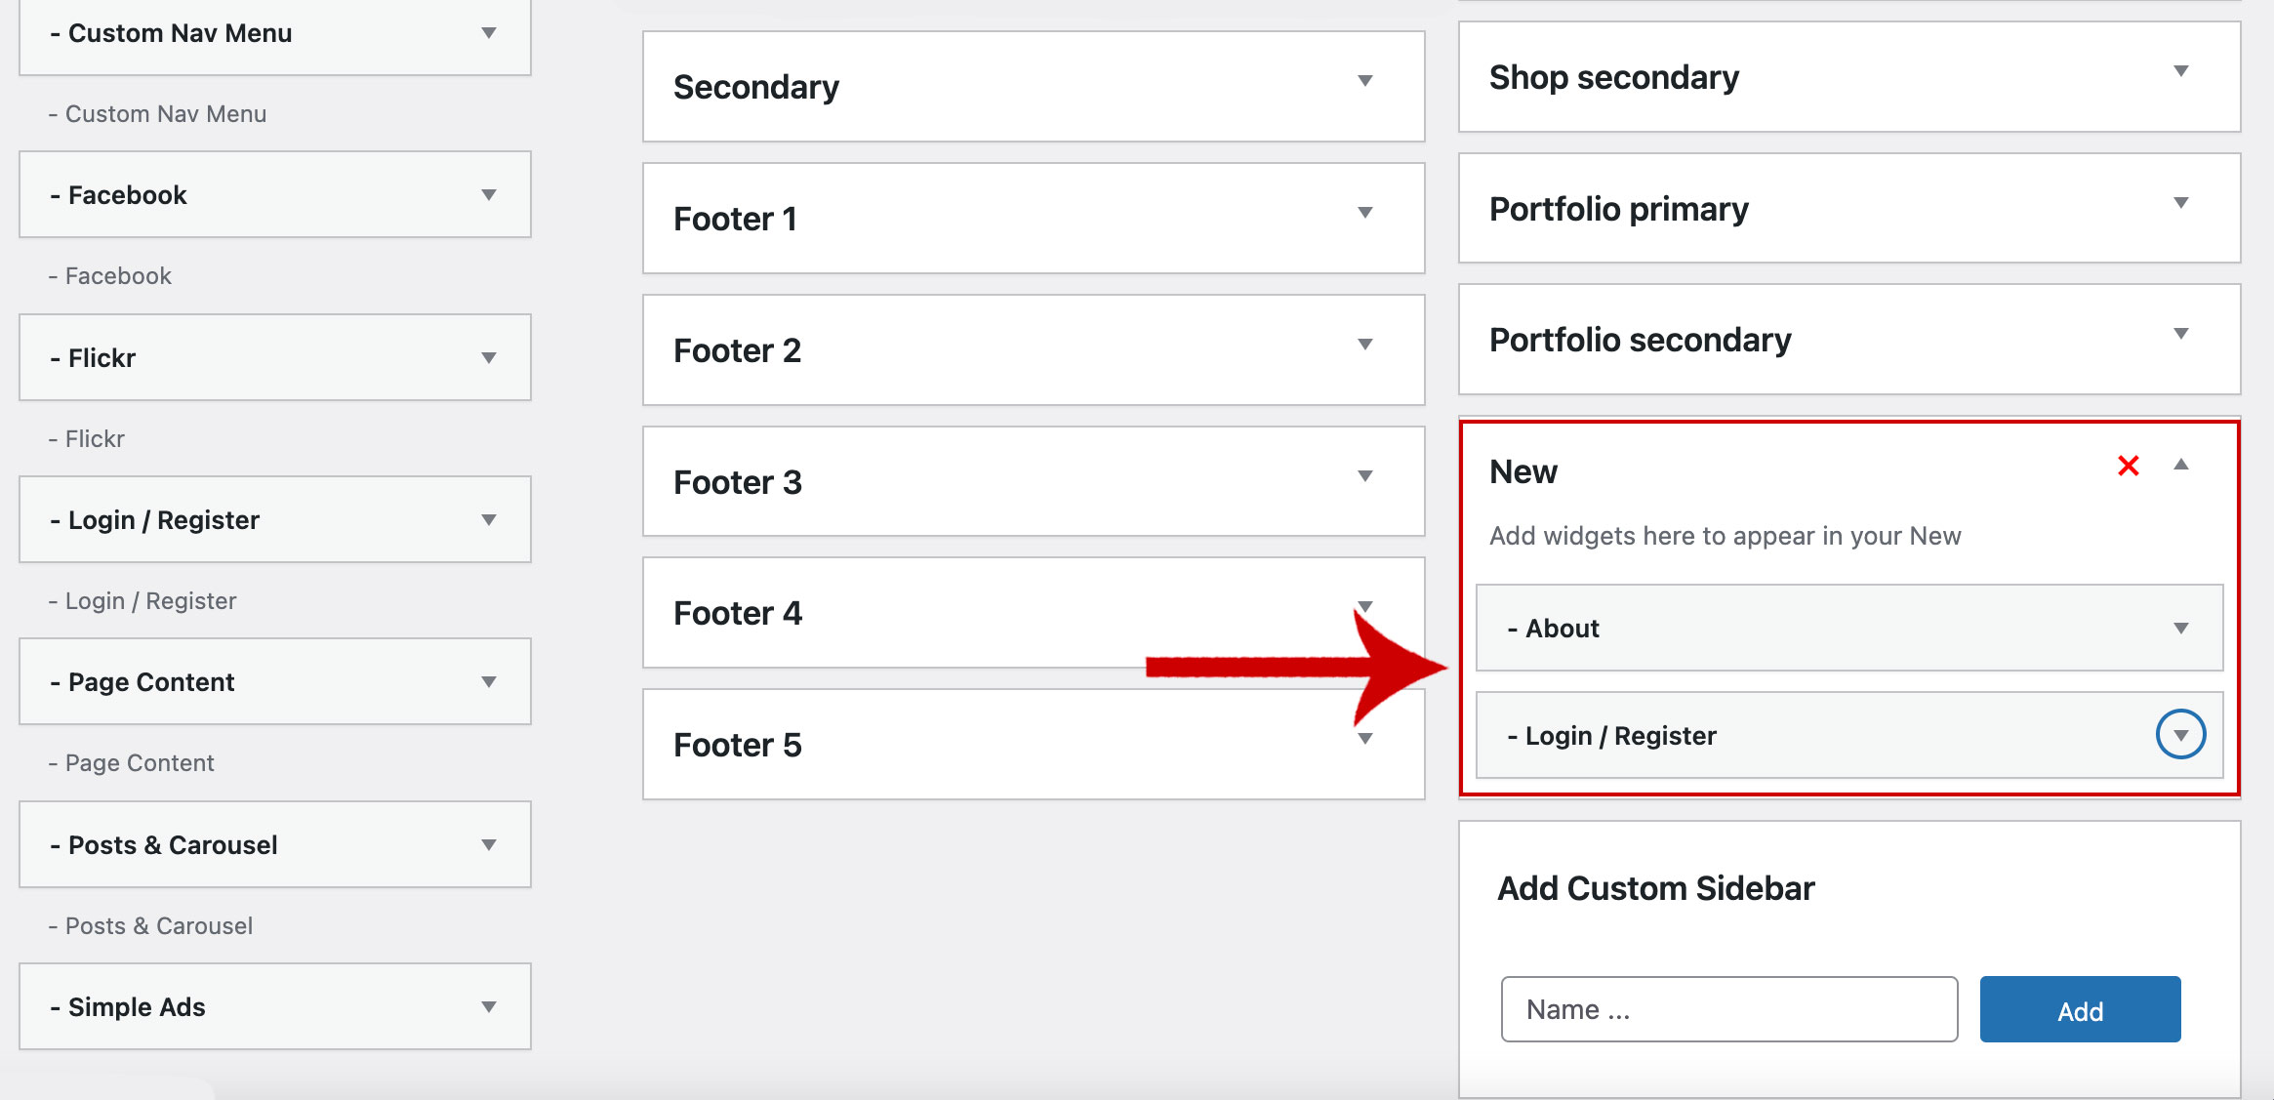
Task: Expand the Simple Ads widget
Action: [489, 1007]
